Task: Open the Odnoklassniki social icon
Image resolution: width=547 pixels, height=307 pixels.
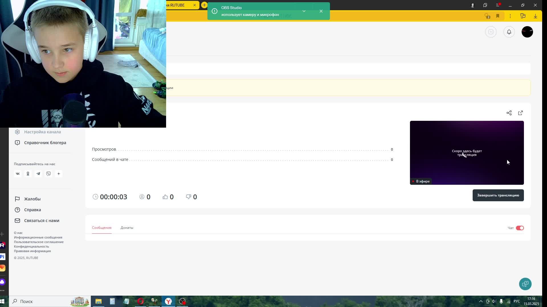Action: [28, 174]
